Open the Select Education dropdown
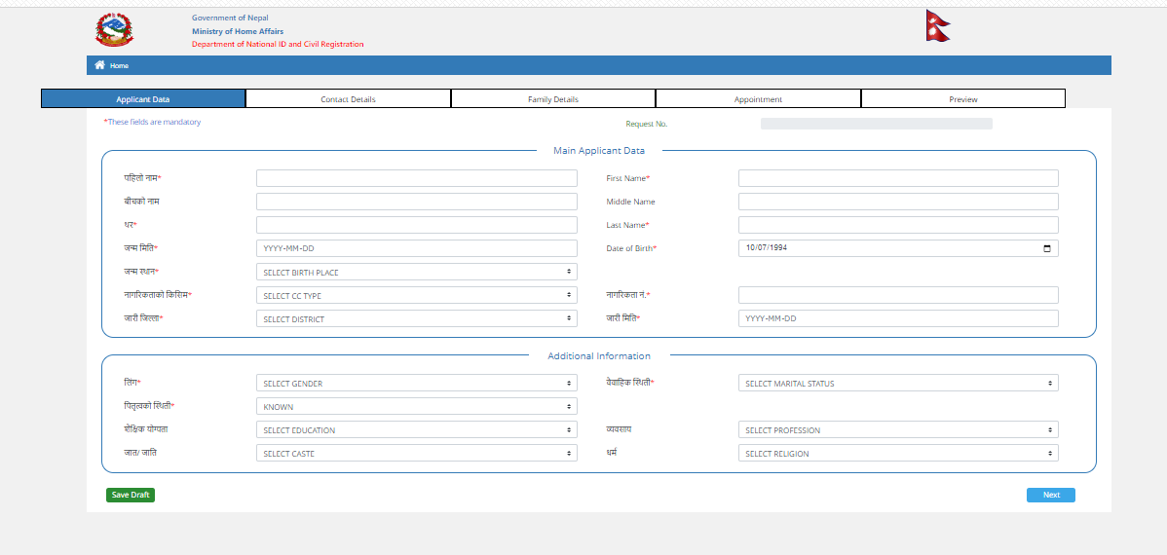This screenshot has width=1167, height=555. (417, 430)
